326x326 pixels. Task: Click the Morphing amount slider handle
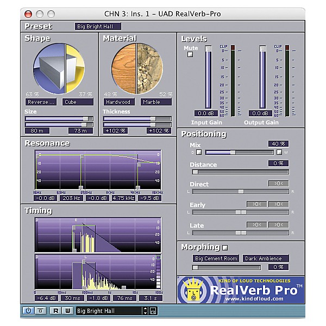[195, 267]
